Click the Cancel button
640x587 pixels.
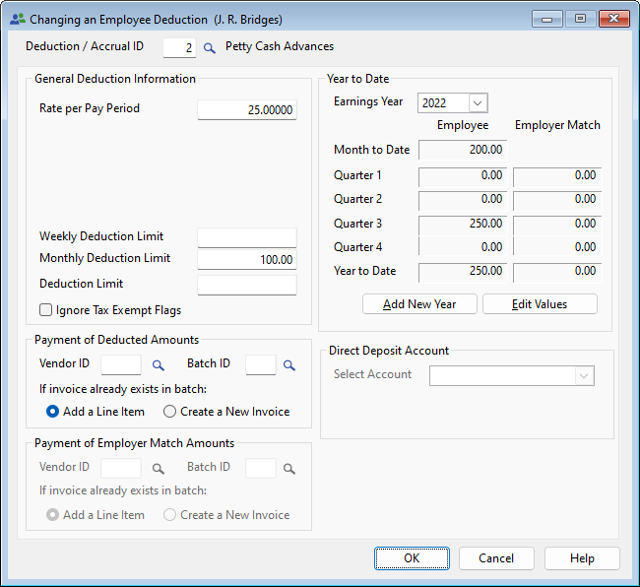496,558
